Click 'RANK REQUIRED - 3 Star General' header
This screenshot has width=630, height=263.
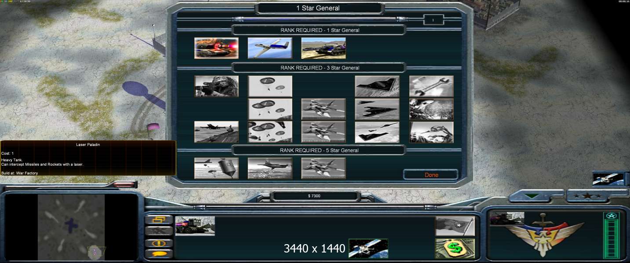pyautogui.click(x=320, y=68)
